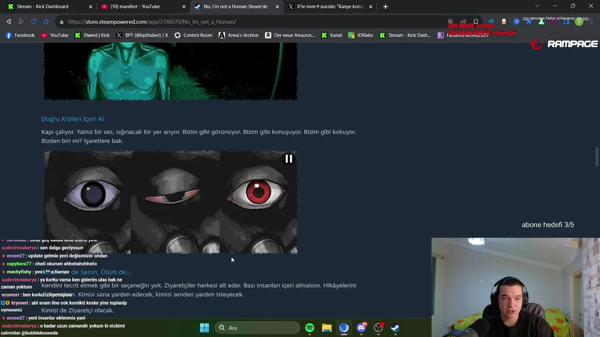This screenshot has height=337, width=600.
Task: Open the browser home page
Action: (x=46, y=22)
